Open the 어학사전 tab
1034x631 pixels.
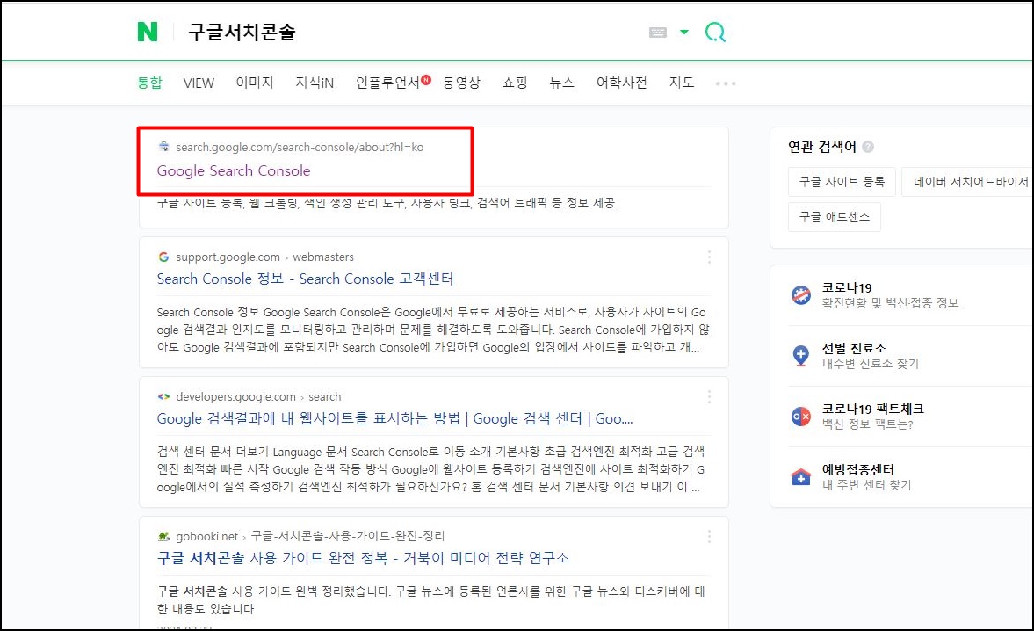point(621,83)
